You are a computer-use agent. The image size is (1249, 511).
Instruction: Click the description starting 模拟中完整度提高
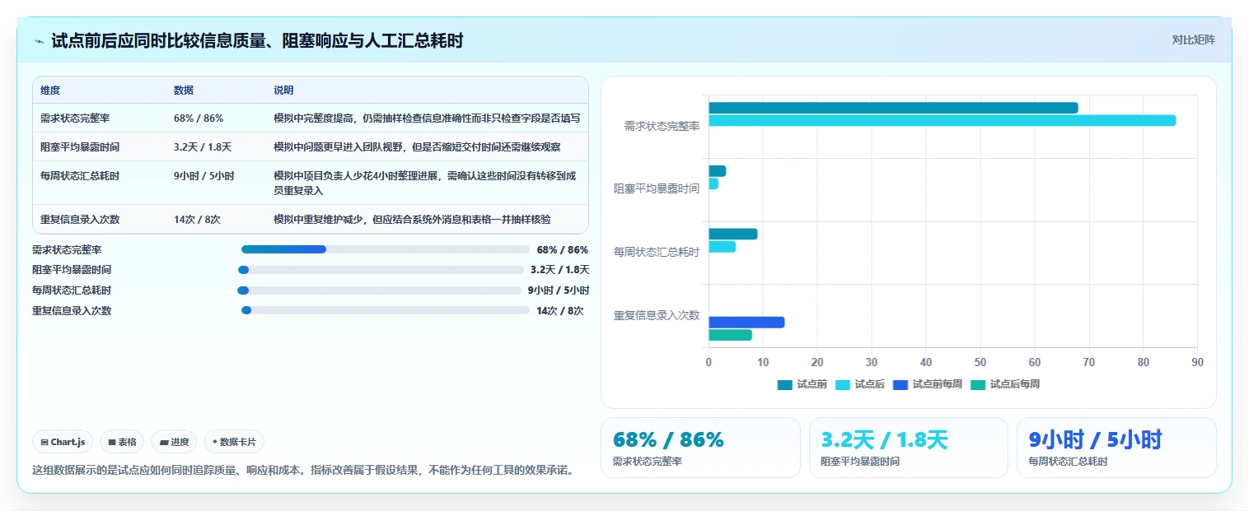tap(427, 118)
